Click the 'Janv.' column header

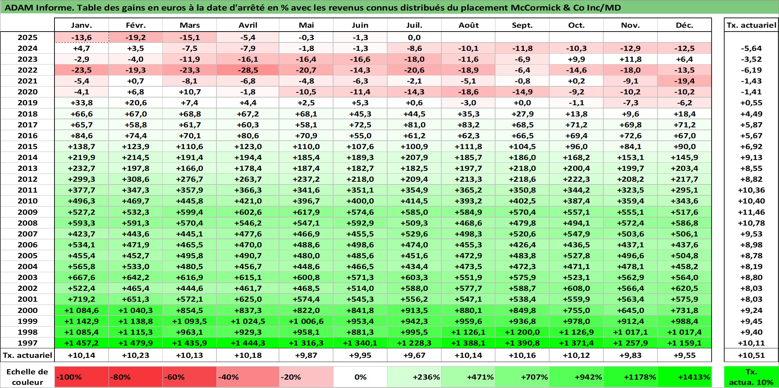(x=82, y=25)
